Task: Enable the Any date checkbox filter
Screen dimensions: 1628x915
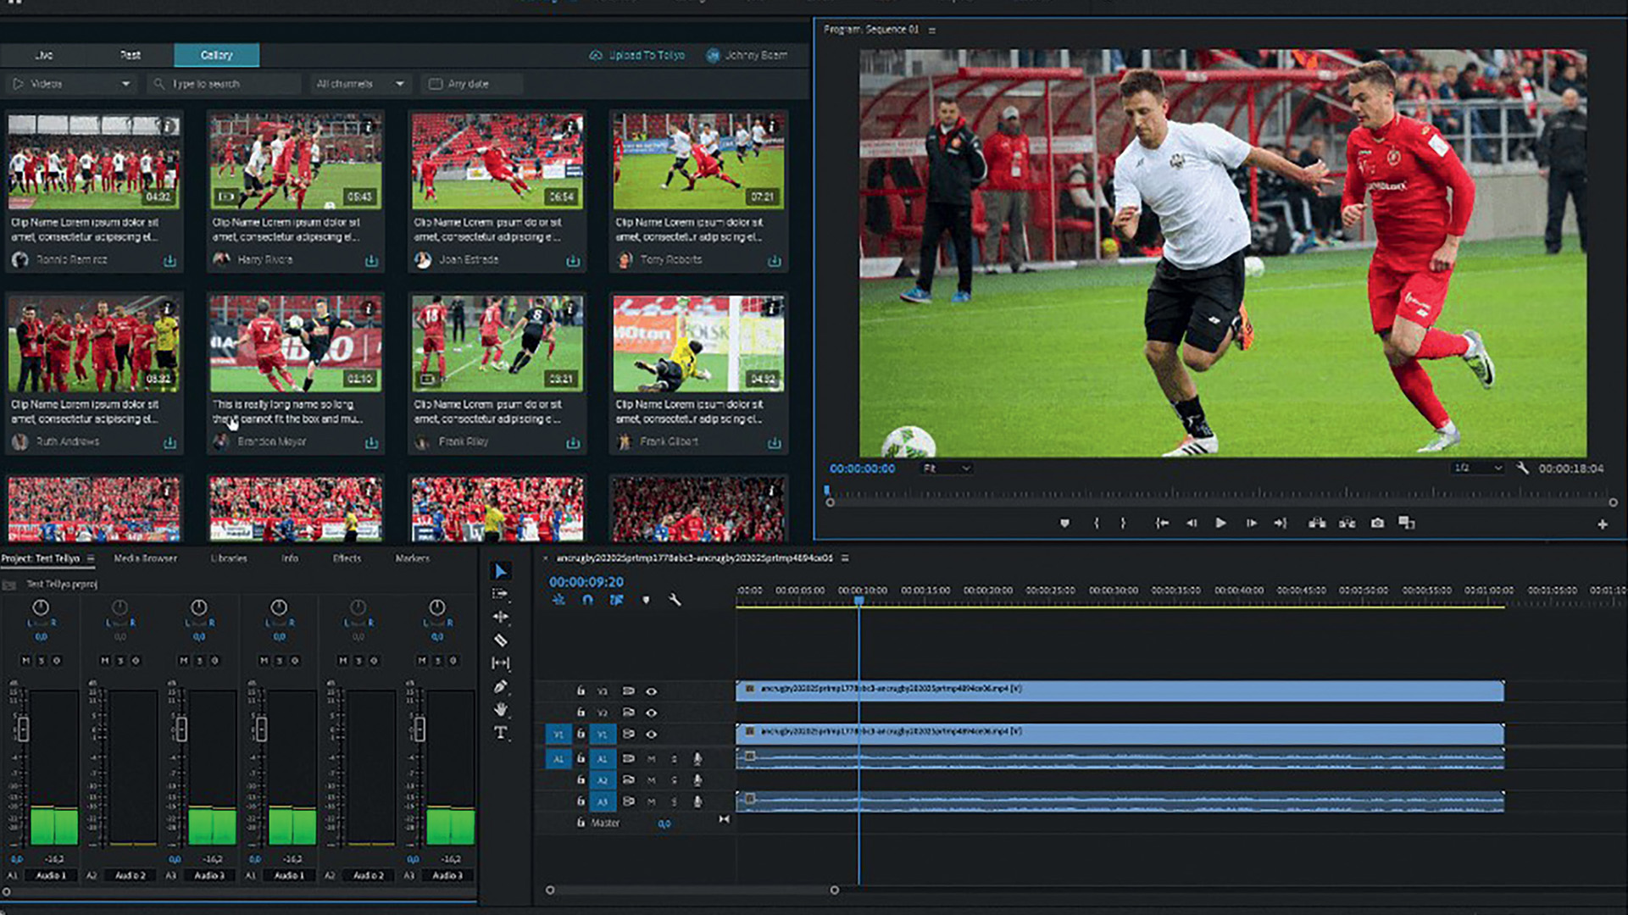Action: pyautogui.click(x=436, y=84)
